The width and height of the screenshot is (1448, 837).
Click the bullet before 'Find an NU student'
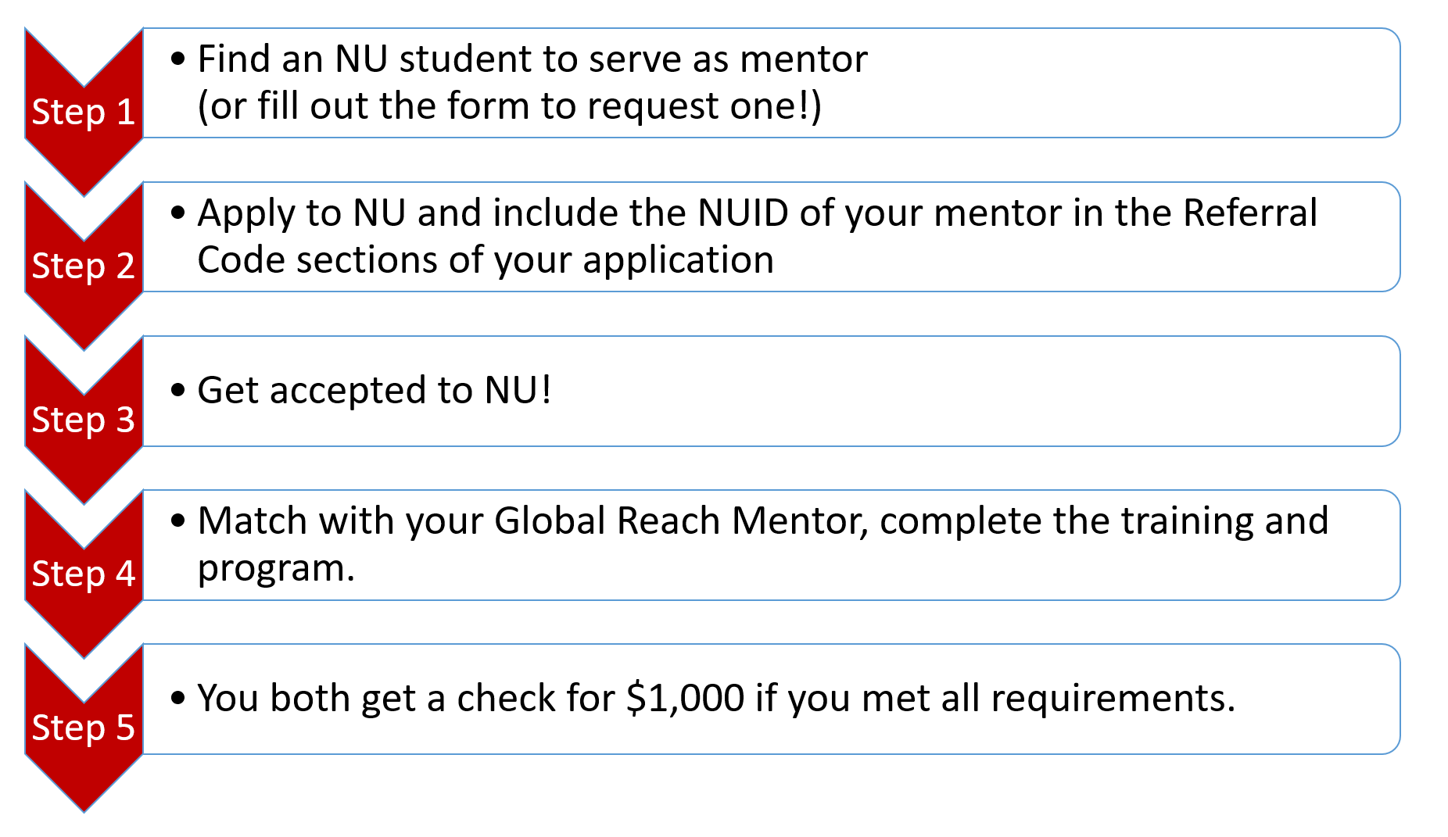tap(178, 59)
